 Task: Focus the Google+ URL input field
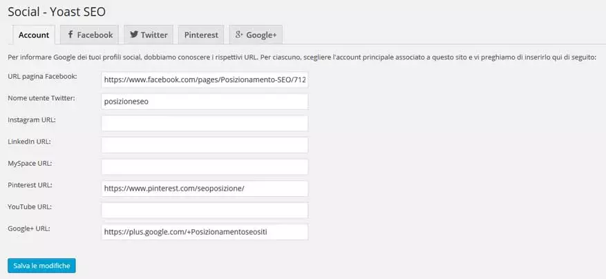coord(205,232)
